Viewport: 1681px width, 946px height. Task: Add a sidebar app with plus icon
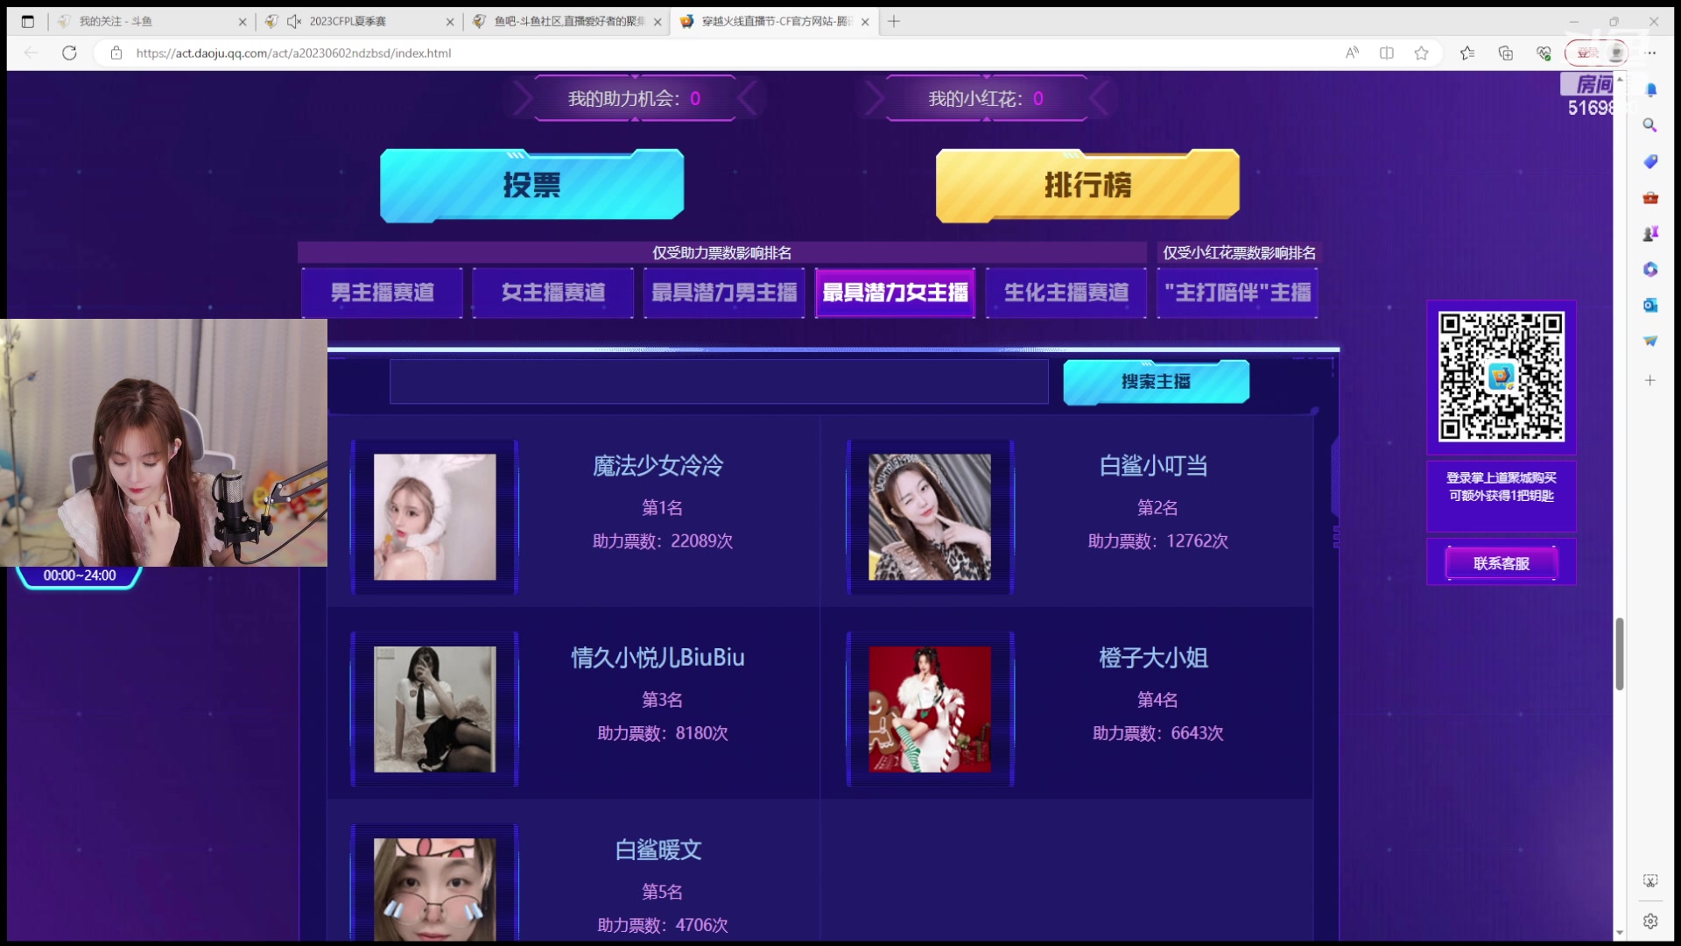tap(1650, 380)
